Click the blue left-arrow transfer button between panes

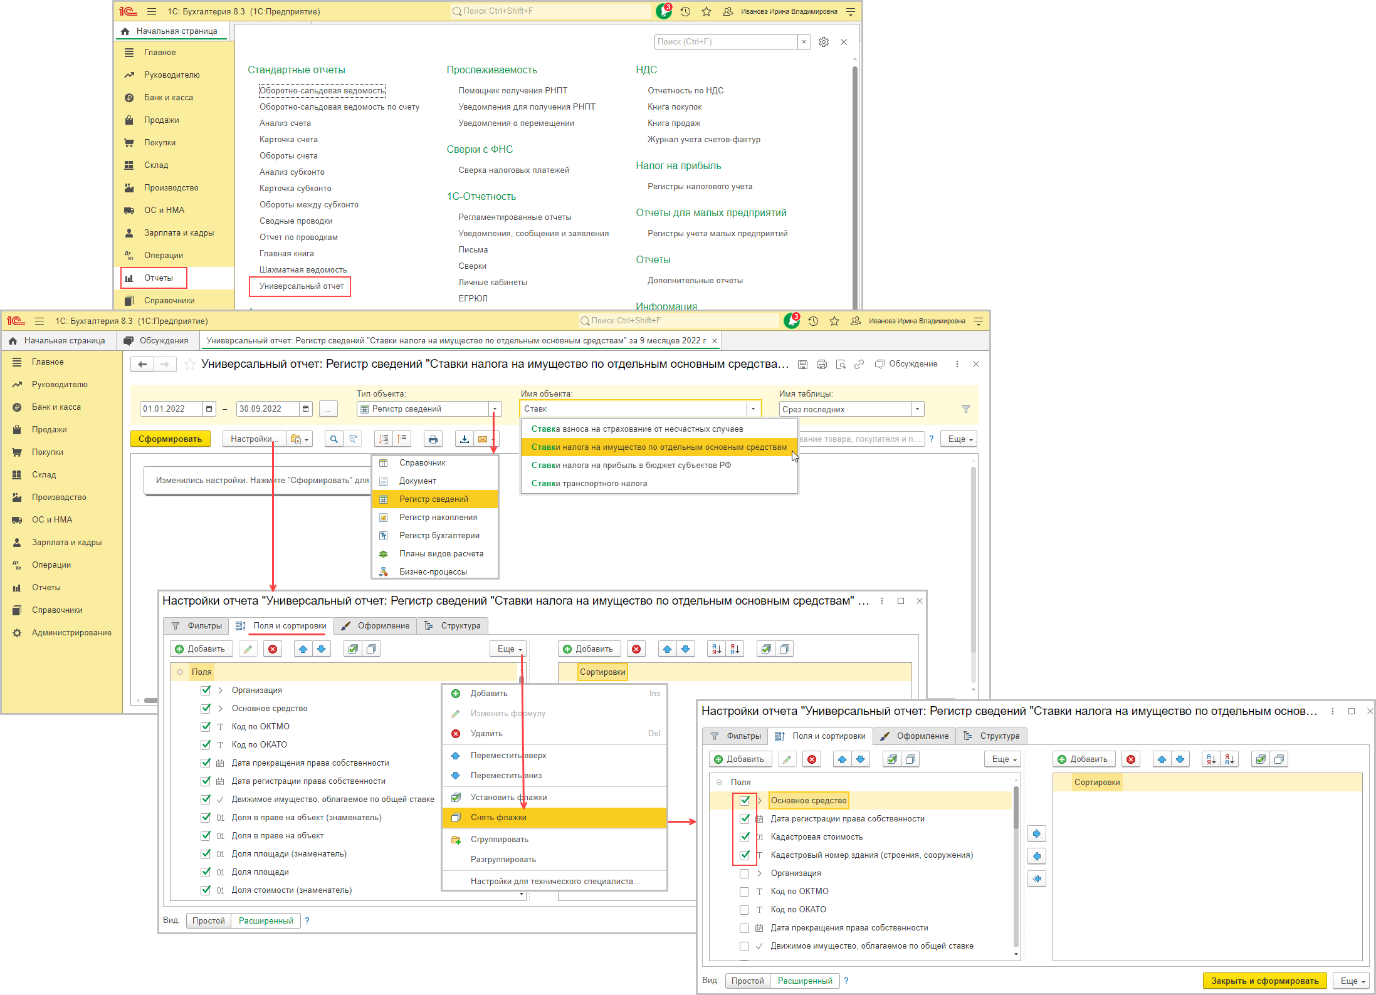(x=1037, y=857)
